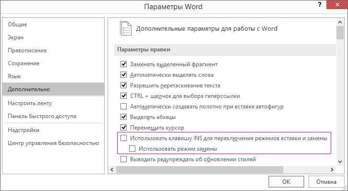The height and width of the screenshot is (191, 348).
Task: Enable Автоматически создавать полотно при вставке автофигур
Action: click(x=123, y=107)
